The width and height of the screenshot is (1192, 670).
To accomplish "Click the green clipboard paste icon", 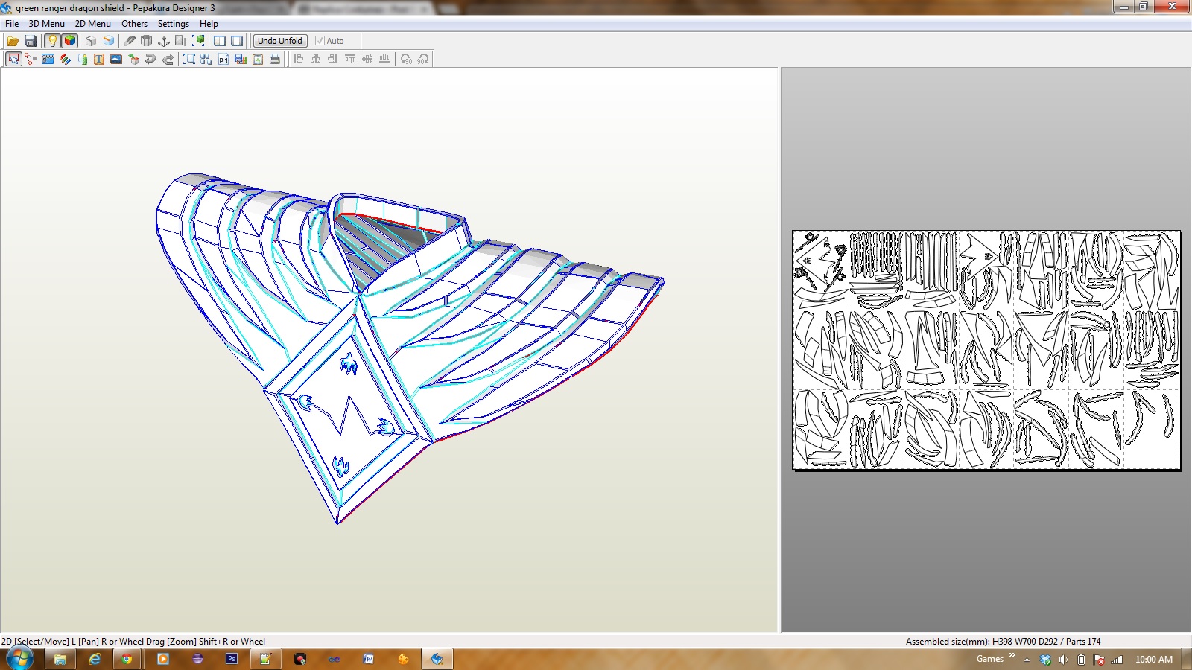I will point(258,59).
